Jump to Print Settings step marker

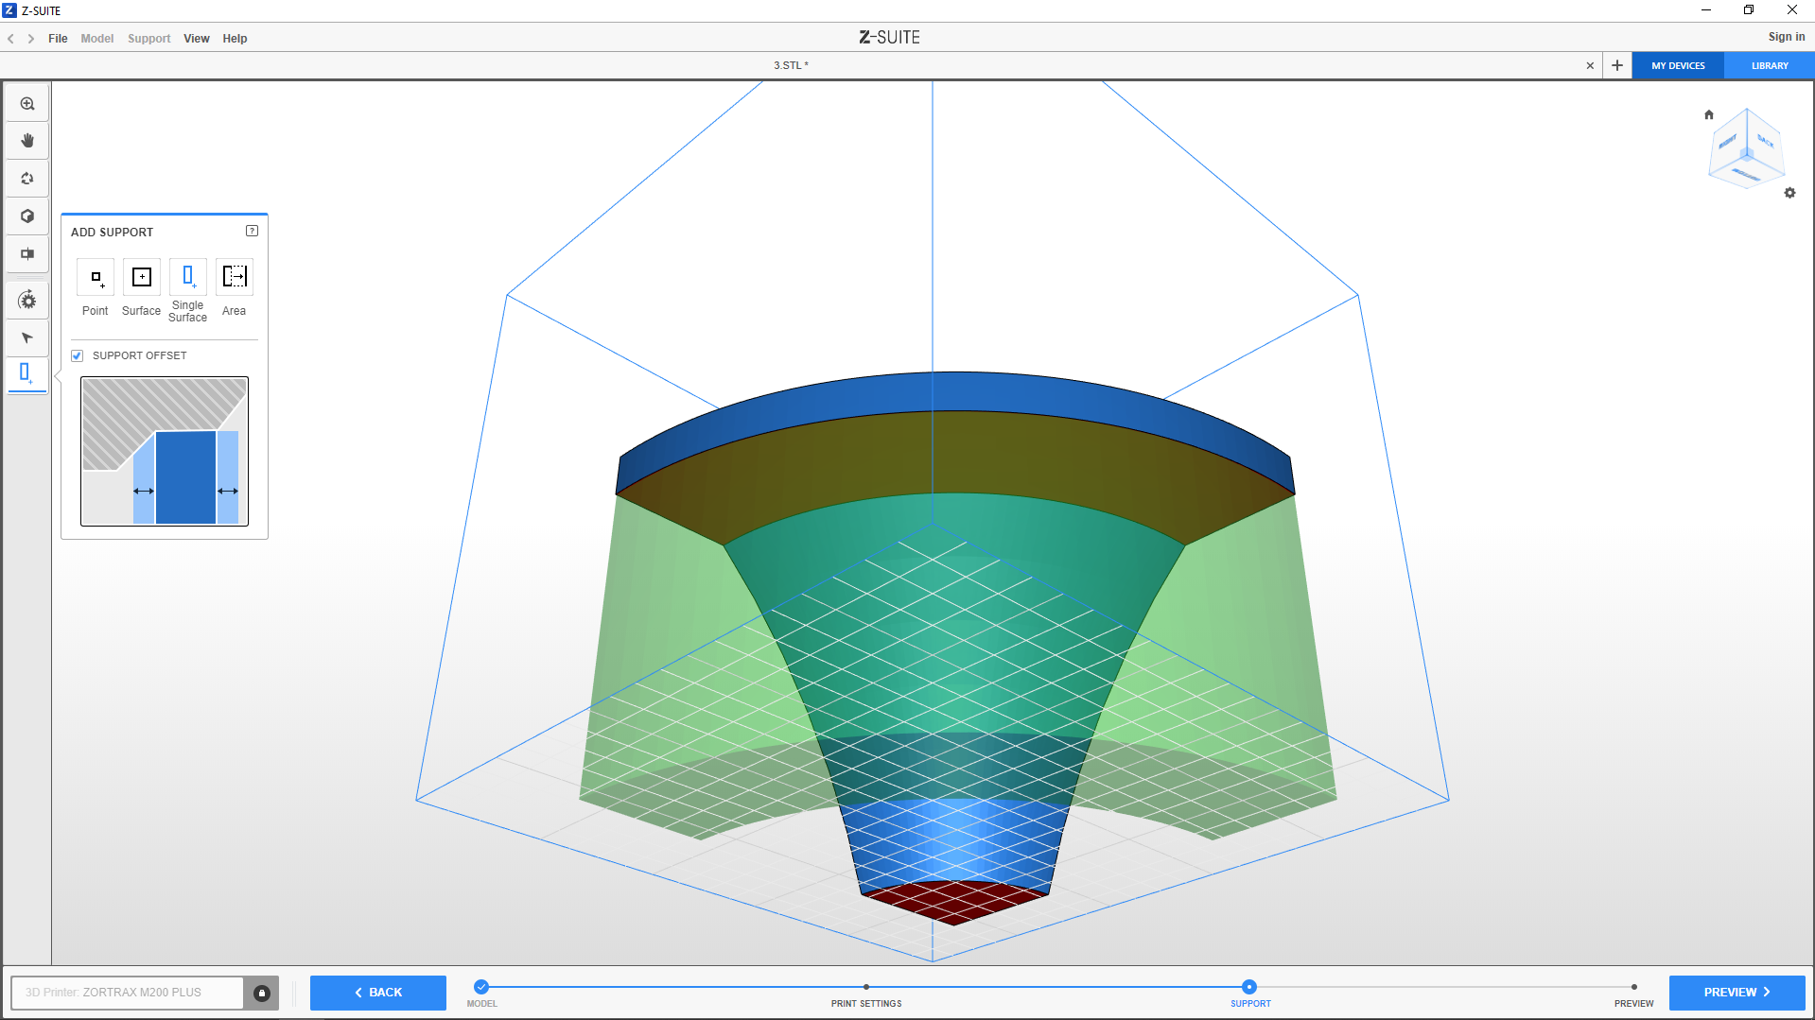coord(866,987)
